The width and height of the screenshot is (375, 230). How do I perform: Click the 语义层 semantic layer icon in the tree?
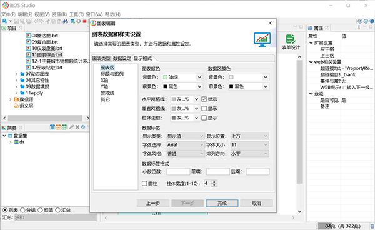tap(16, 106)
